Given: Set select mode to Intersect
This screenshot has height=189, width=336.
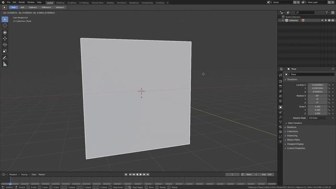Looking at the screenshot, I should (x=60, y=7).
